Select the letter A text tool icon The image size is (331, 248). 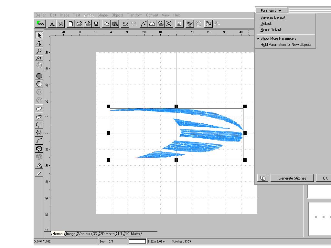(52, 24)
